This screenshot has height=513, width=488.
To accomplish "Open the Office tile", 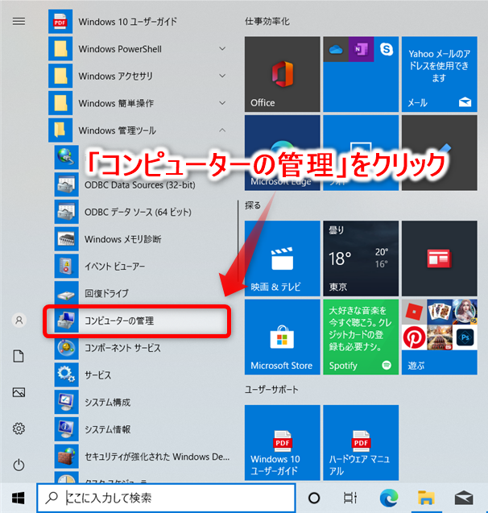I will tap(283, 74).
